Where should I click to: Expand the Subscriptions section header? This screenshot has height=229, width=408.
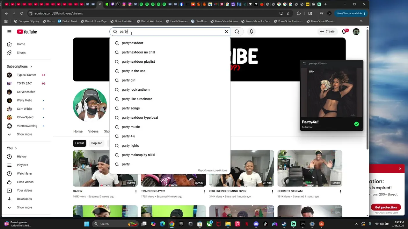pos(19,66)
